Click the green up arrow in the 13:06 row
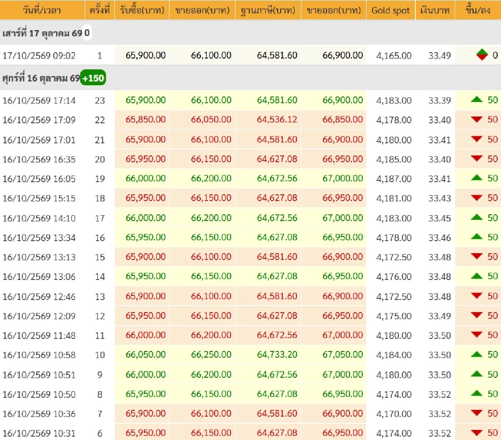Screen dimensions: 501x440 (x=476, y=276)
